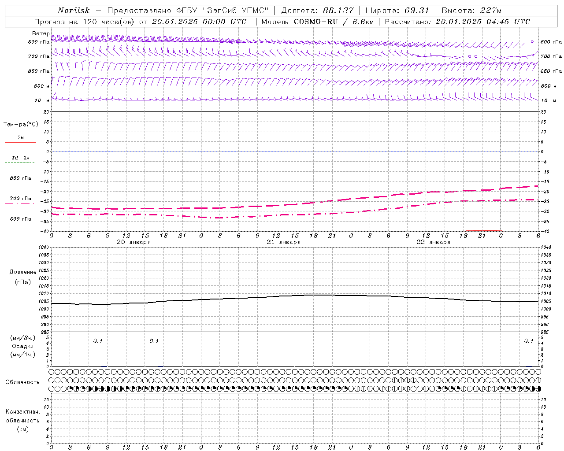Click the 'Тем-ра(°C)' temperature heading
This screenshot has width=564, height=451.
tap(21, 125)
